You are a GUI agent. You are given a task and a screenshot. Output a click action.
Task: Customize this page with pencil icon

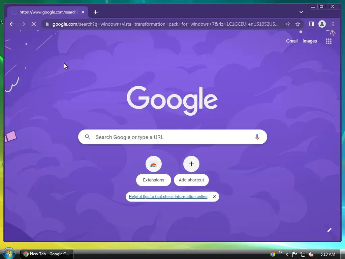pos(330,230)
